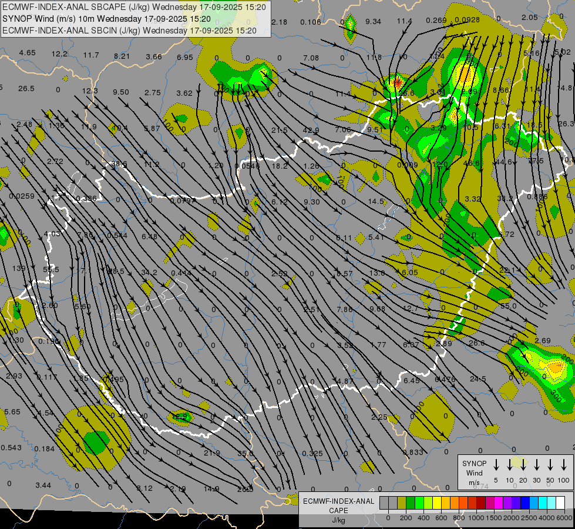Select the SYNOP Wind 10m layer title line
Image resolution: width=575 pixels, height=529 pixels.
[x=106, y=19]
